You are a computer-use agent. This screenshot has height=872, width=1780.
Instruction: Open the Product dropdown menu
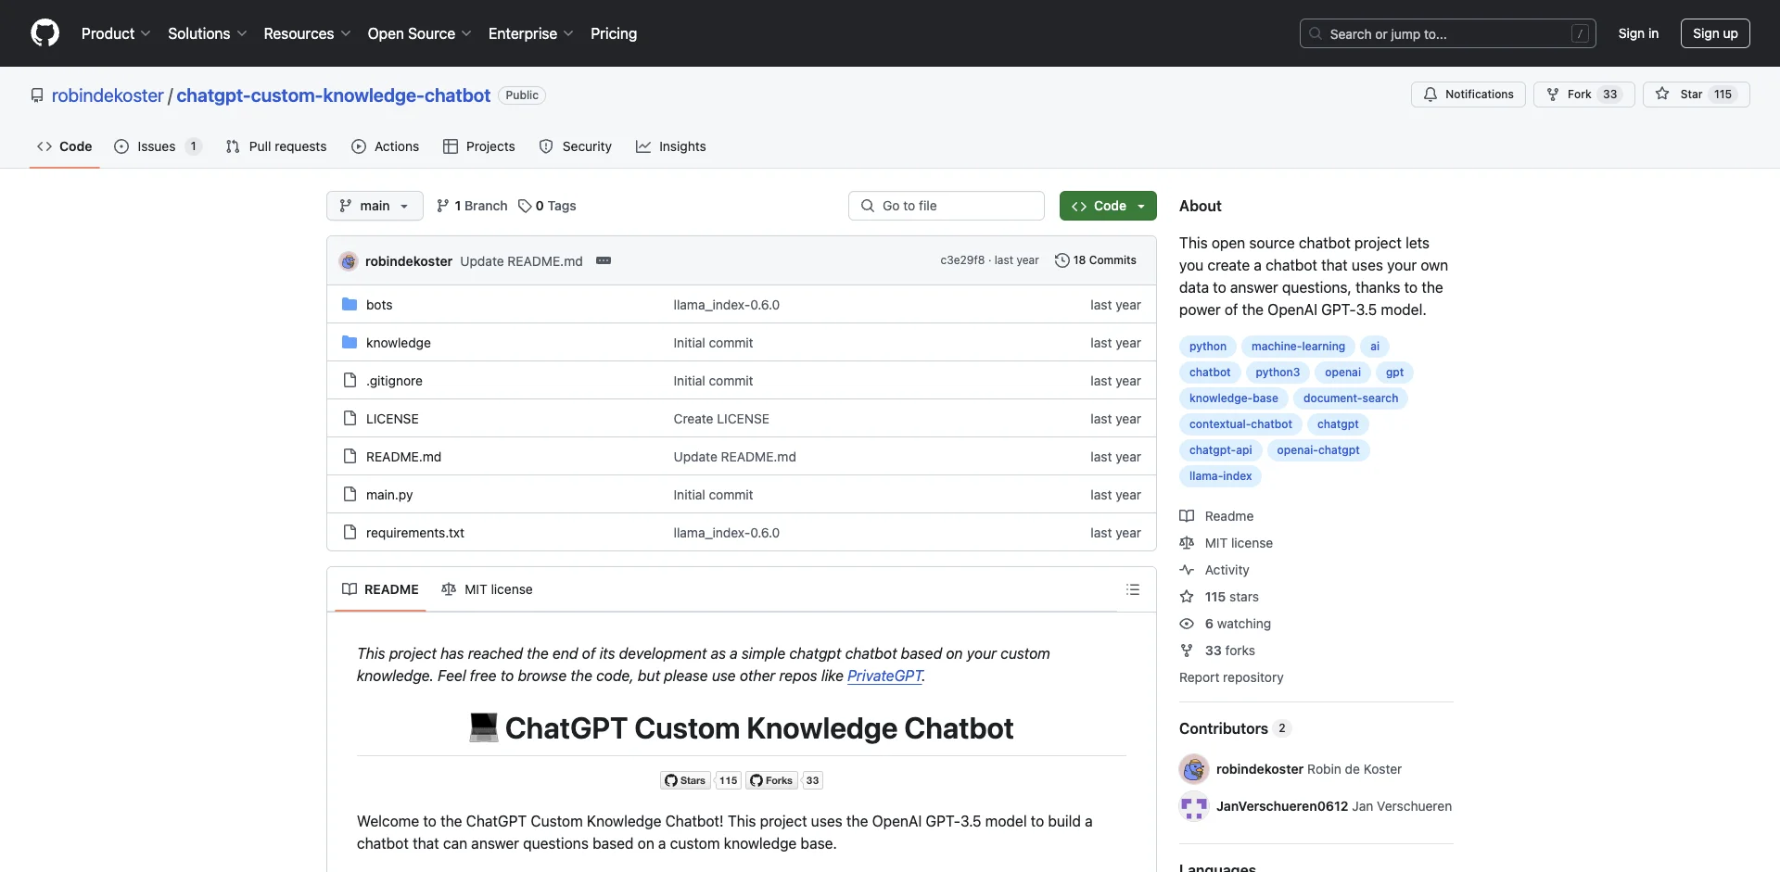tap(116, 33)
